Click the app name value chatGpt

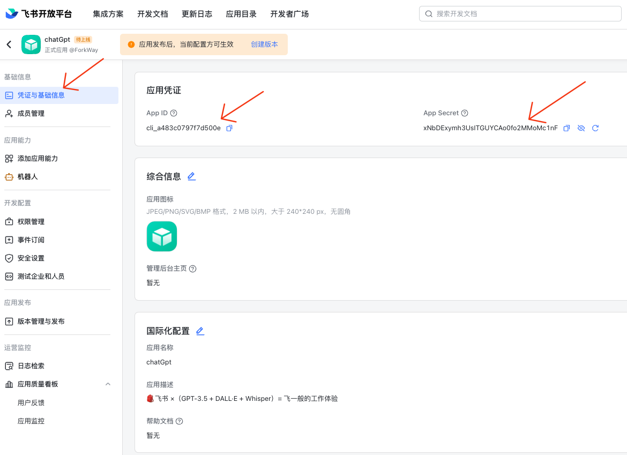pos(159,362)
